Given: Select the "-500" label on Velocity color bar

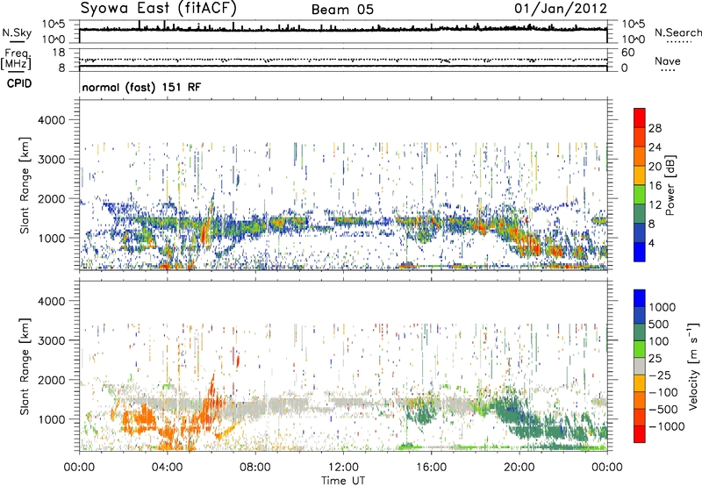Looking at the screenshot, I should pos(663,409).
